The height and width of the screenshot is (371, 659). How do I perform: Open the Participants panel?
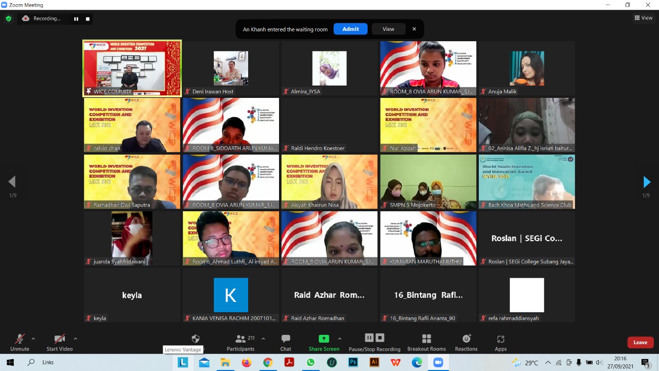pyautogui.click(x=240, y=342)
